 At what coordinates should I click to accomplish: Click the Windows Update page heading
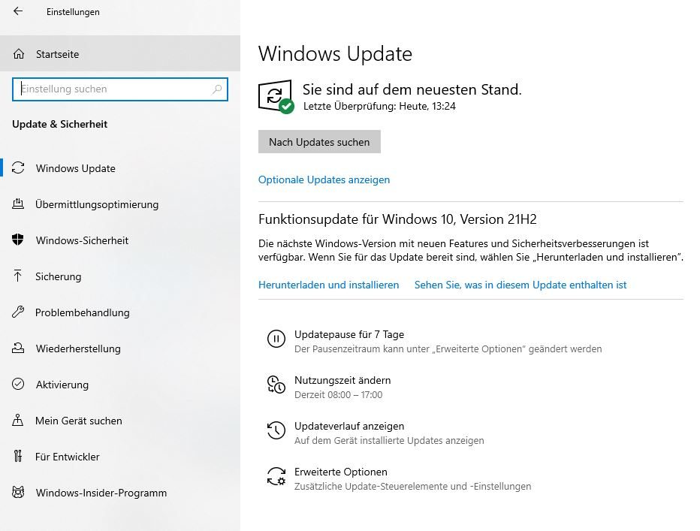point(335,54)
